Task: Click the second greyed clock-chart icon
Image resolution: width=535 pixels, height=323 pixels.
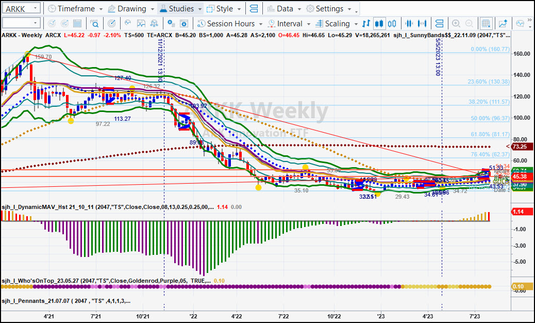Action: pyautogui.click(x=64, y=23)
